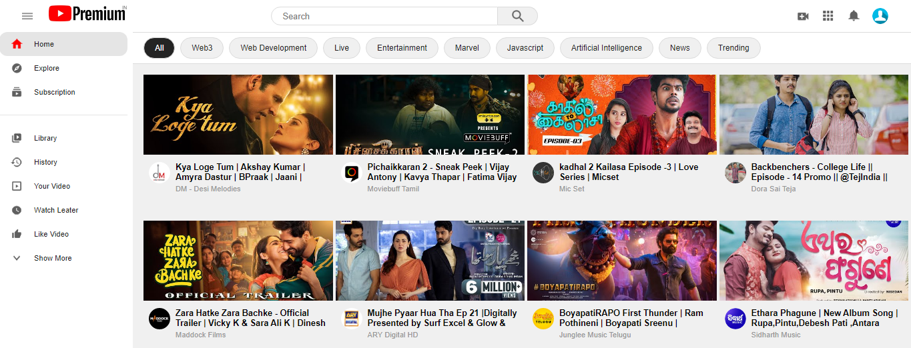The width and height of the screenshot is (911, 348).
Task: Click the Subscription icon in sidebar
Action: tap(17, 92)
